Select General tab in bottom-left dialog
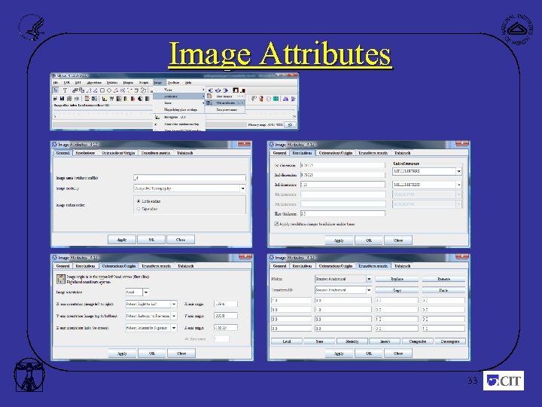This screenshot has height=407, width=542. point(63,266)
